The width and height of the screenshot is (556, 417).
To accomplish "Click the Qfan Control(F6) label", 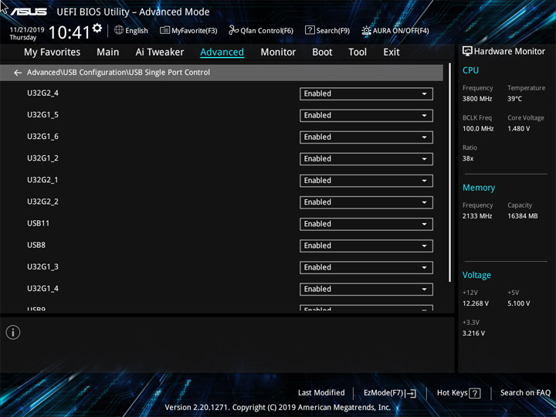I will 266,31.
